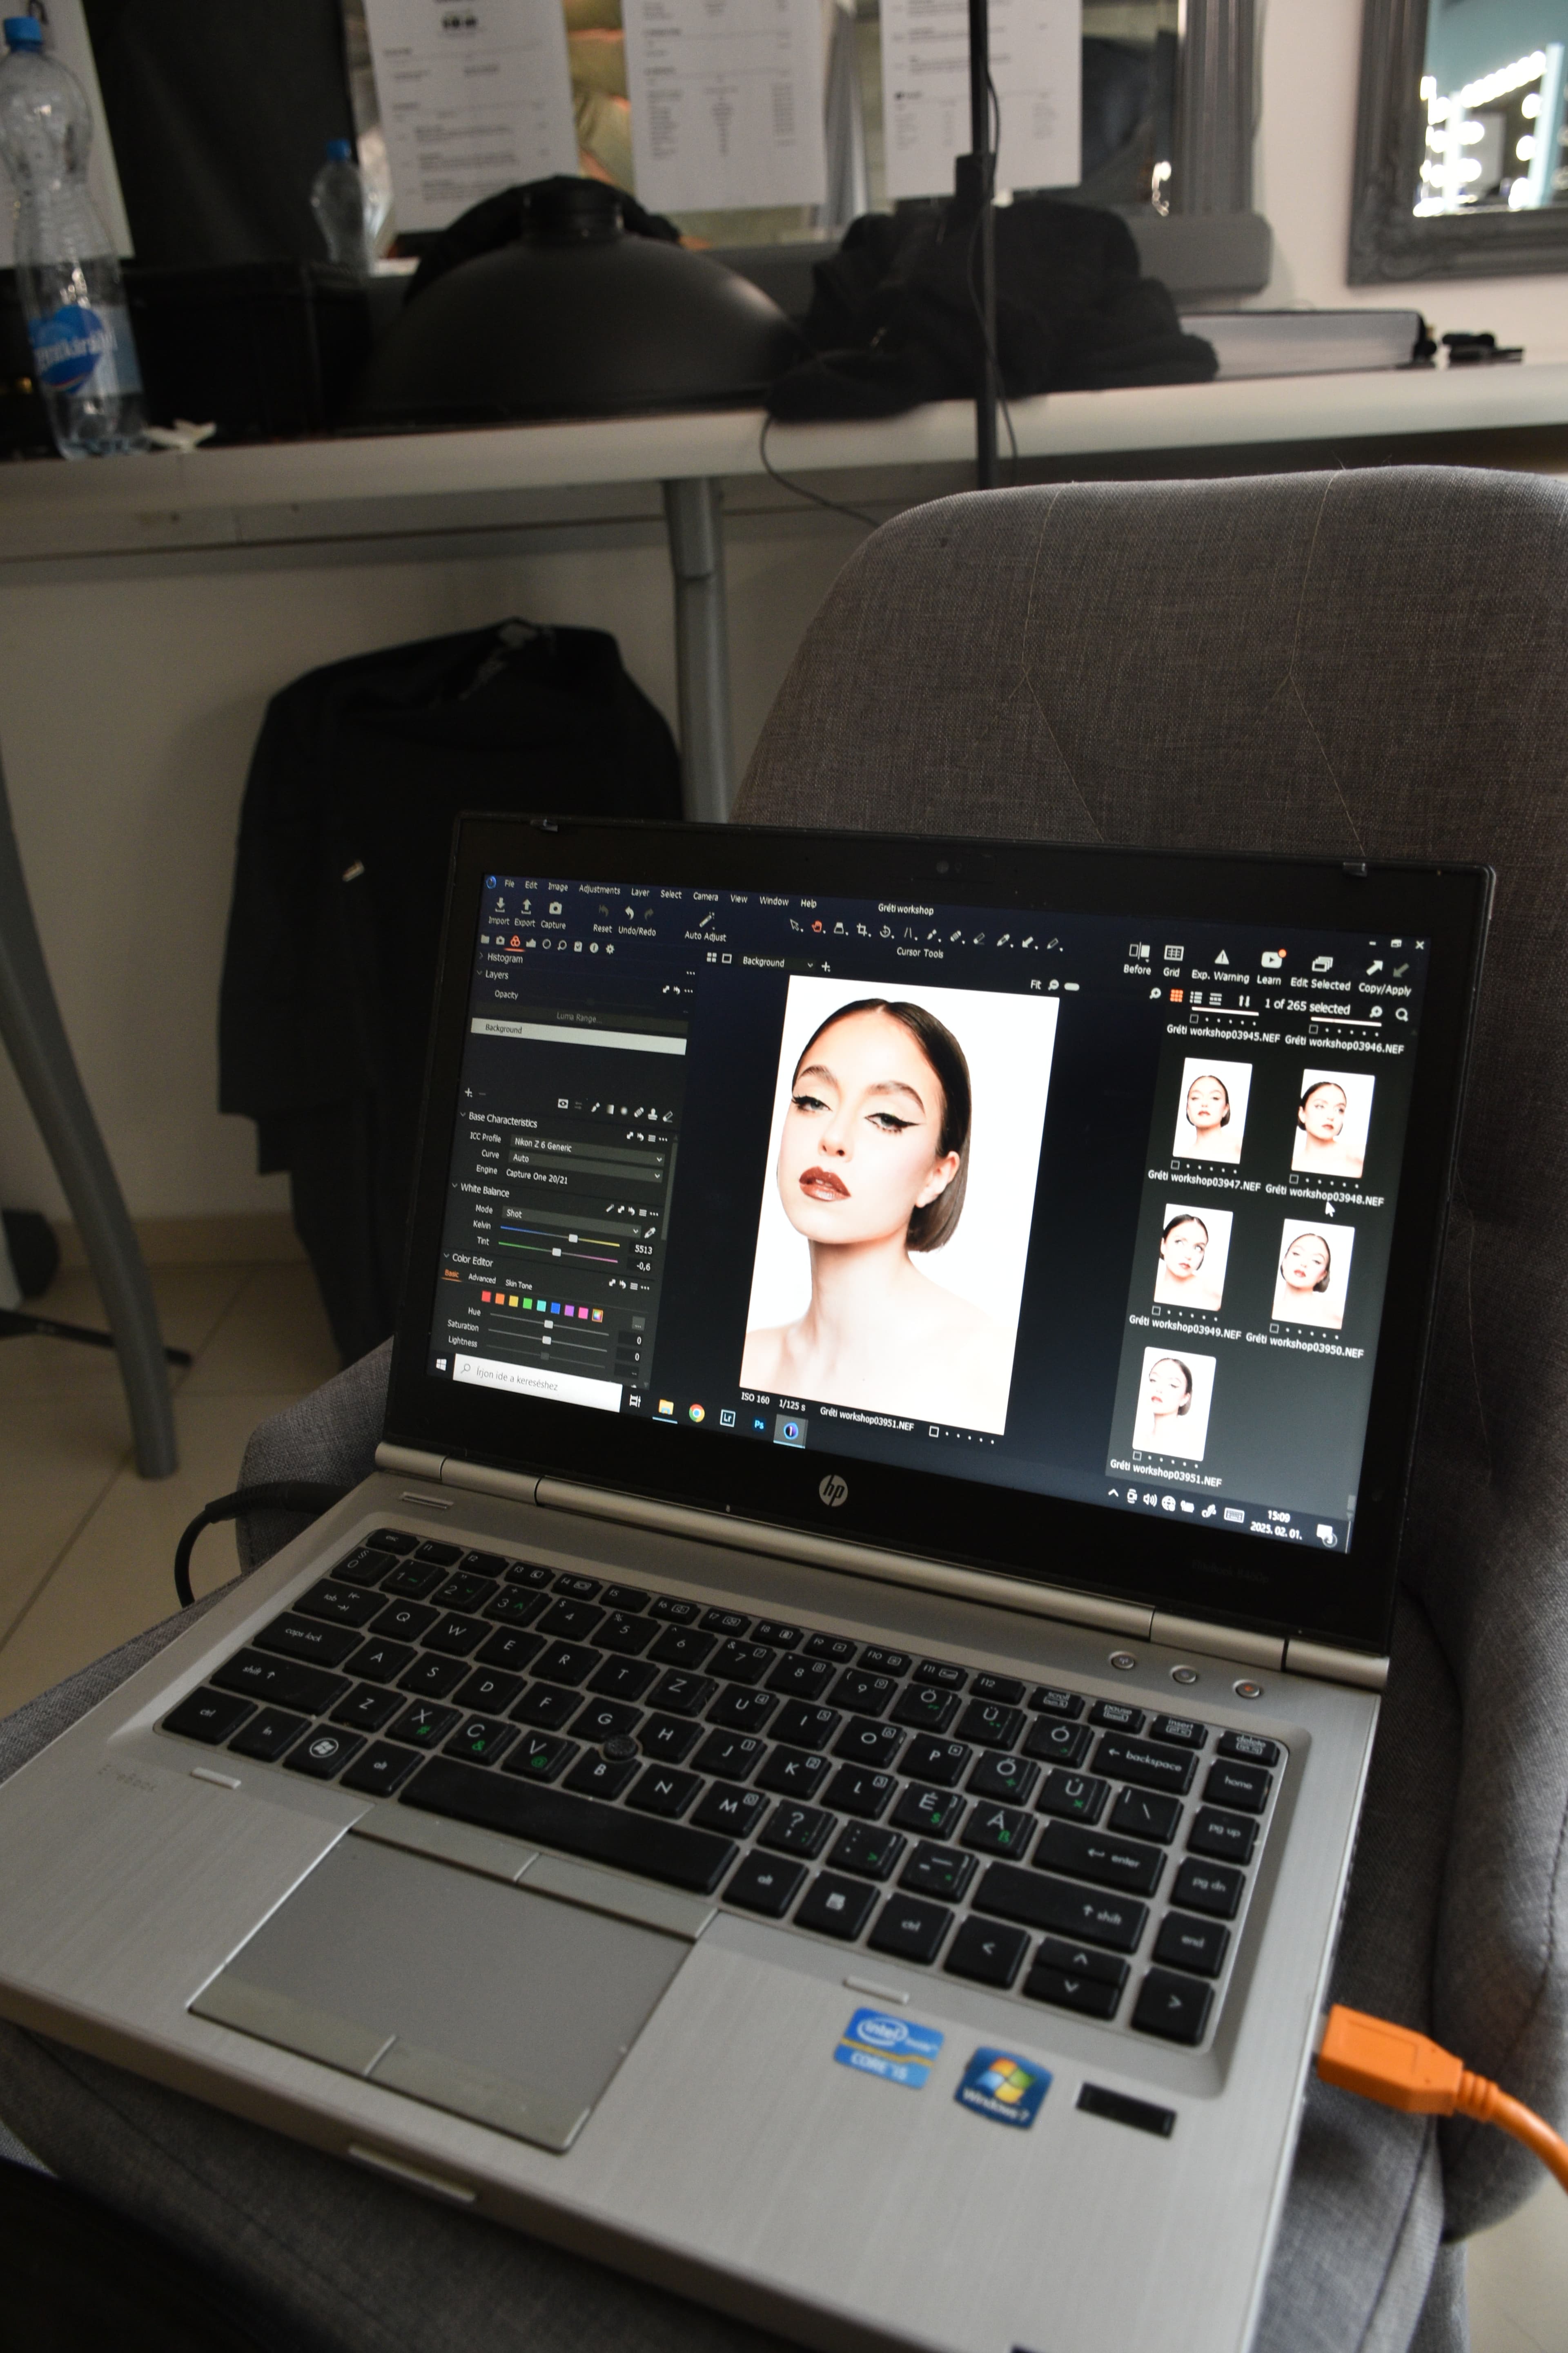Open the Curve dropdown set to Auto
The image size is (1568, 2353).
coord(585,1159)
